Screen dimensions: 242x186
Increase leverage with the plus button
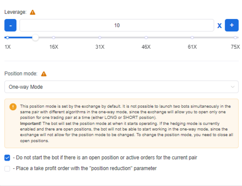[232, 25]
